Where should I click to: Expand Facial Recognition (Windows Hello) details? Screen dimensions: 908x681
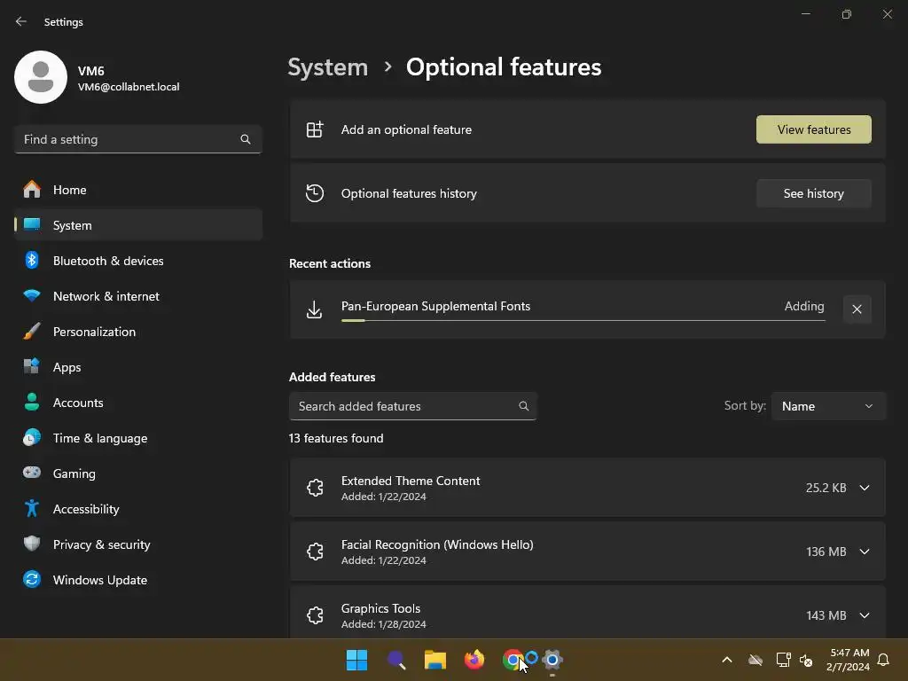865,552
